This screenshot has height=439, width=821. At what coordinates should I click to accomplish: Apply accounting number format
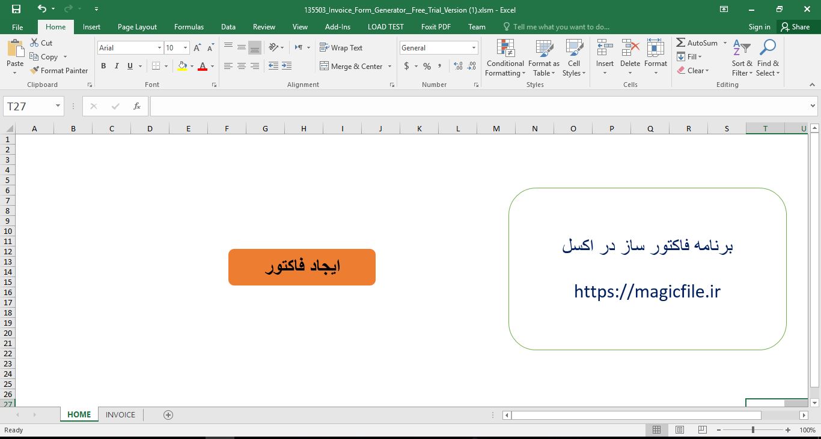[407, 66]
